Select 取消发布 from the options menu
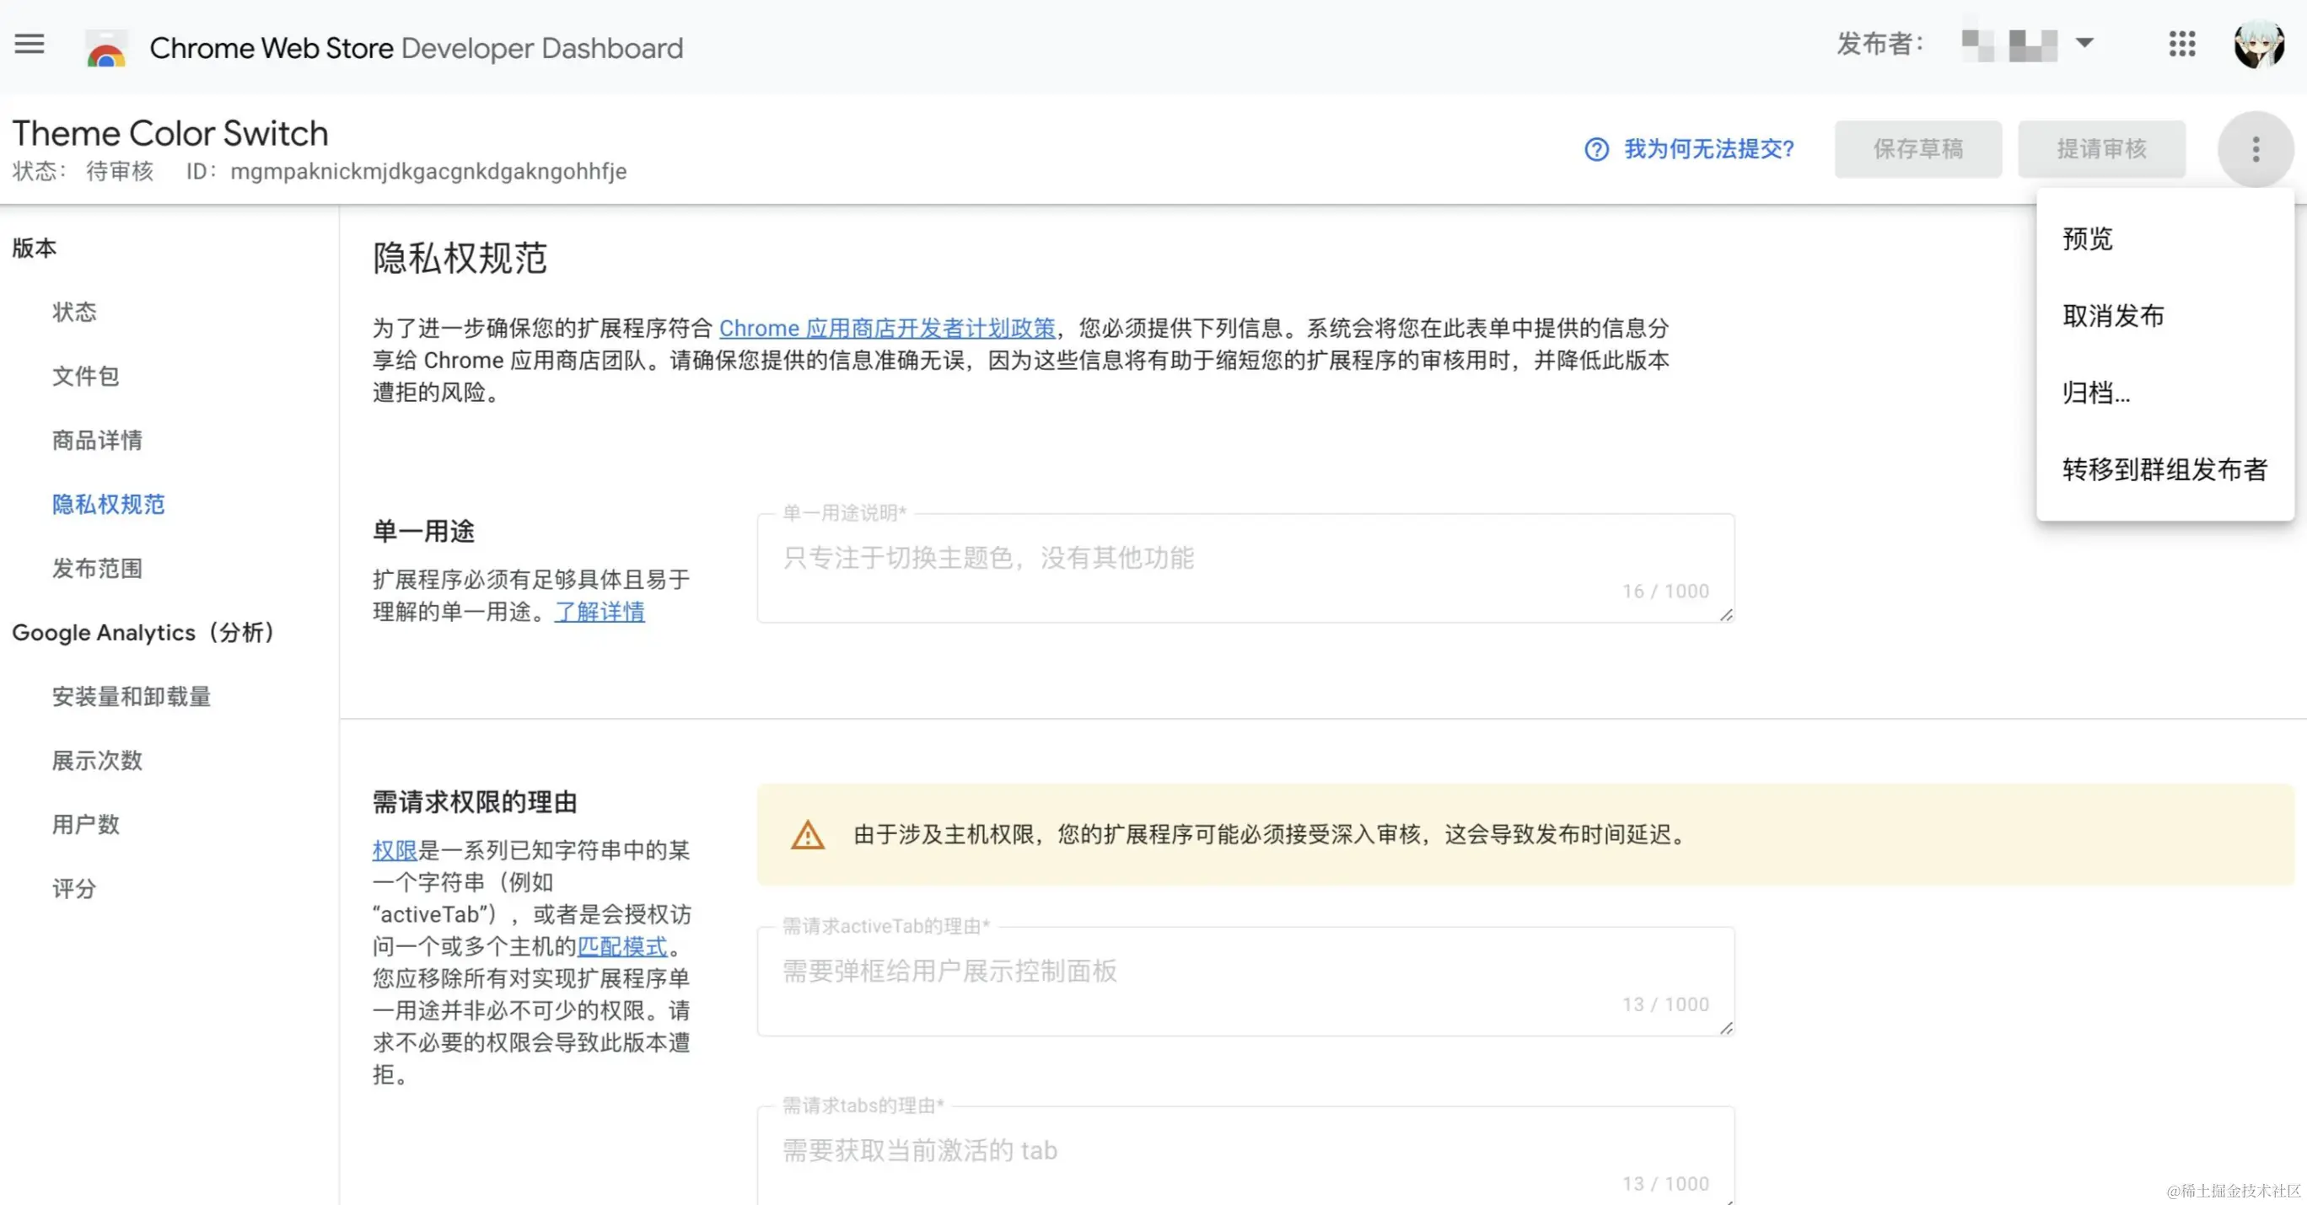 click(2113, 316)
